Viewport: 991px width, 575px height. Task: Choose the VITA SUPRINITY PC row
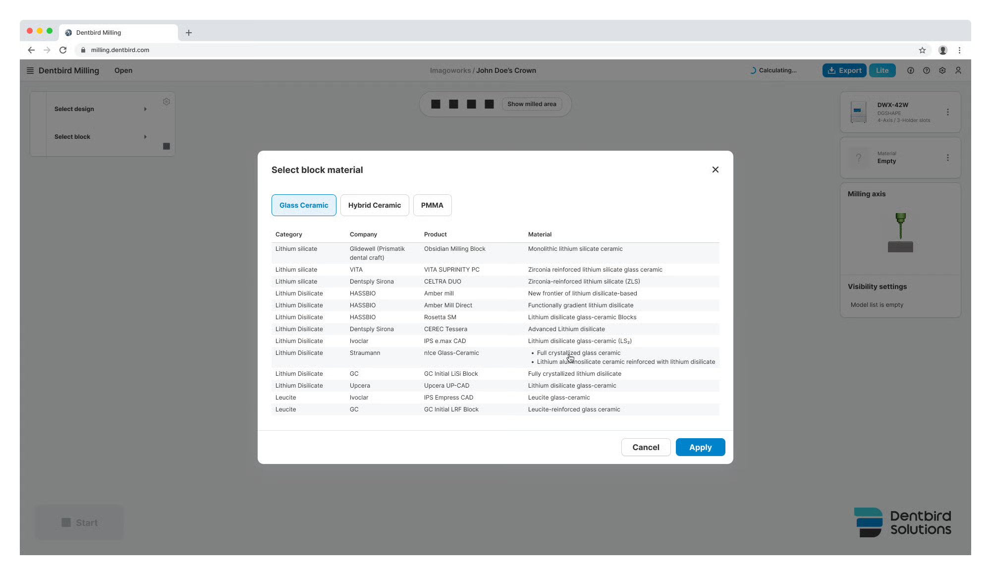pyautogui.click(x=451, y=270)
